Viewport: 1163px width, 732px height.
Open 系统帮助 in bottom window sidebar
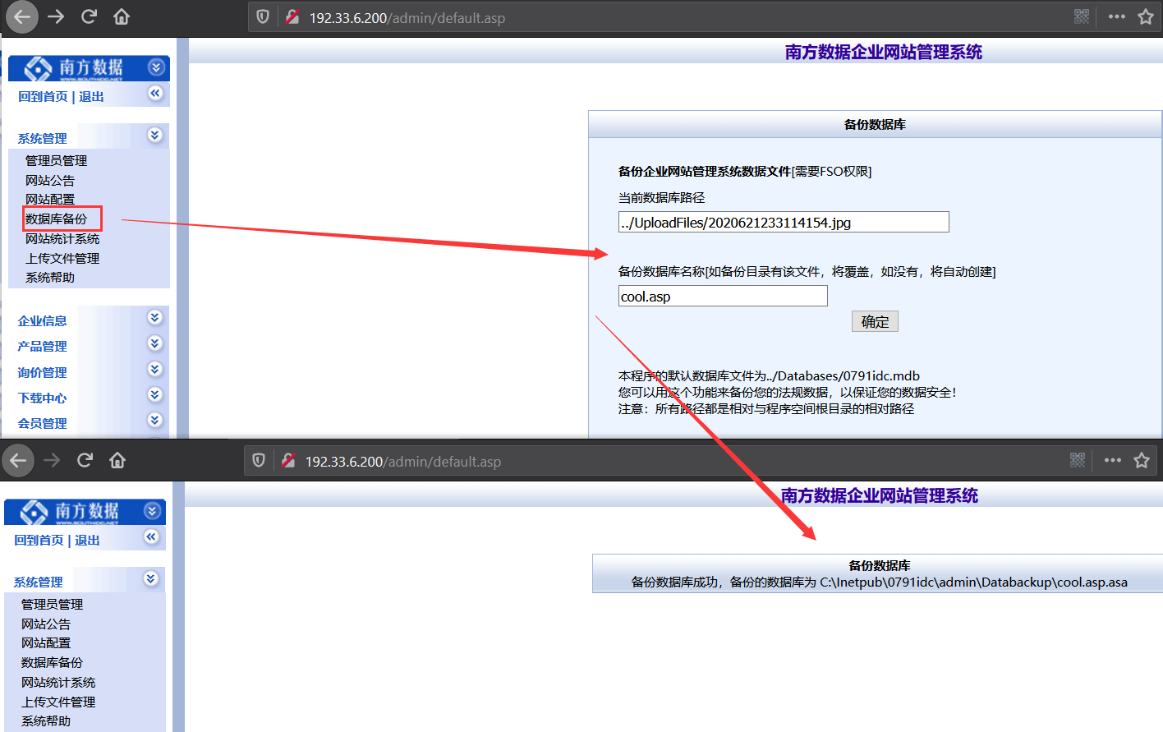click(46, 721)
